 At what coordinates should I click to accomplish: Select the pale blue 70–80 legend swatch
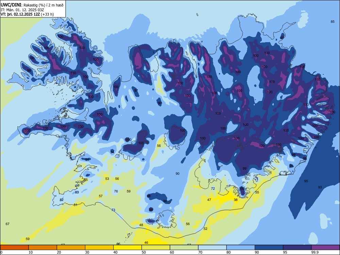pyautogui.click(x=212, y=248)
